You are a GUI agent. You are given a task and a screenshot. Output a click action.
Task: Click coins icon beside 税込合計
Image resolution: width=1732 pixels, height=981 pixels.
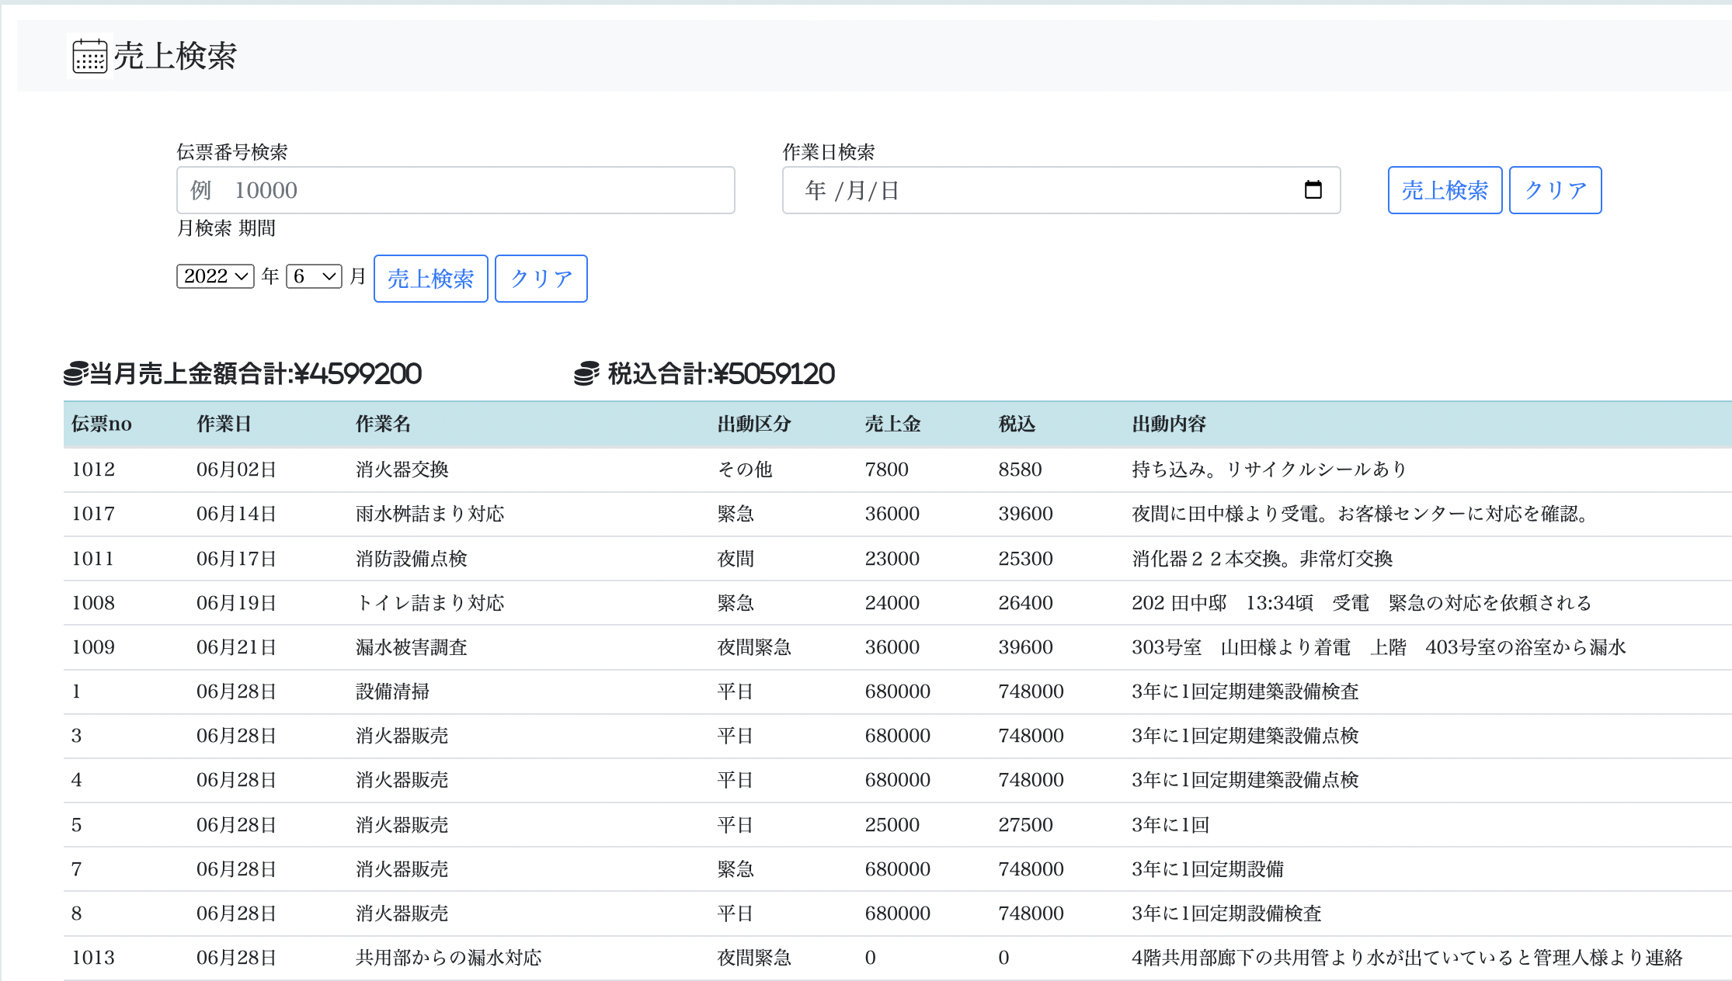point(586,374)
